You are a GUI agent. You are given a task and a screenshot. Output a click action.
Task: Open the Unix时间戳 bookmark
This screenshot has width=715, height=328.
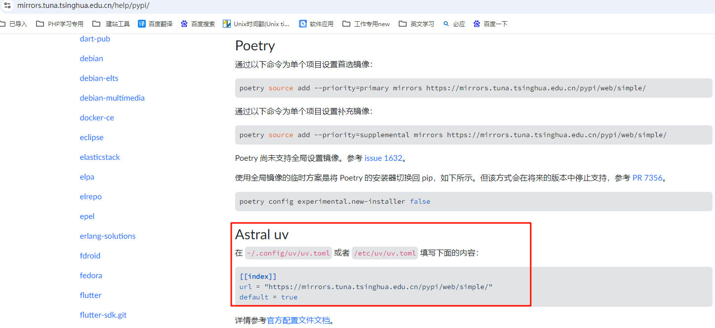coord(256,24)
